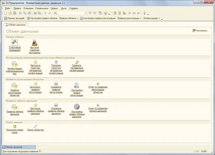This screenshot has width=215, height=155.
Task: Select the Обмен данными tab
Action: point(16,25)
